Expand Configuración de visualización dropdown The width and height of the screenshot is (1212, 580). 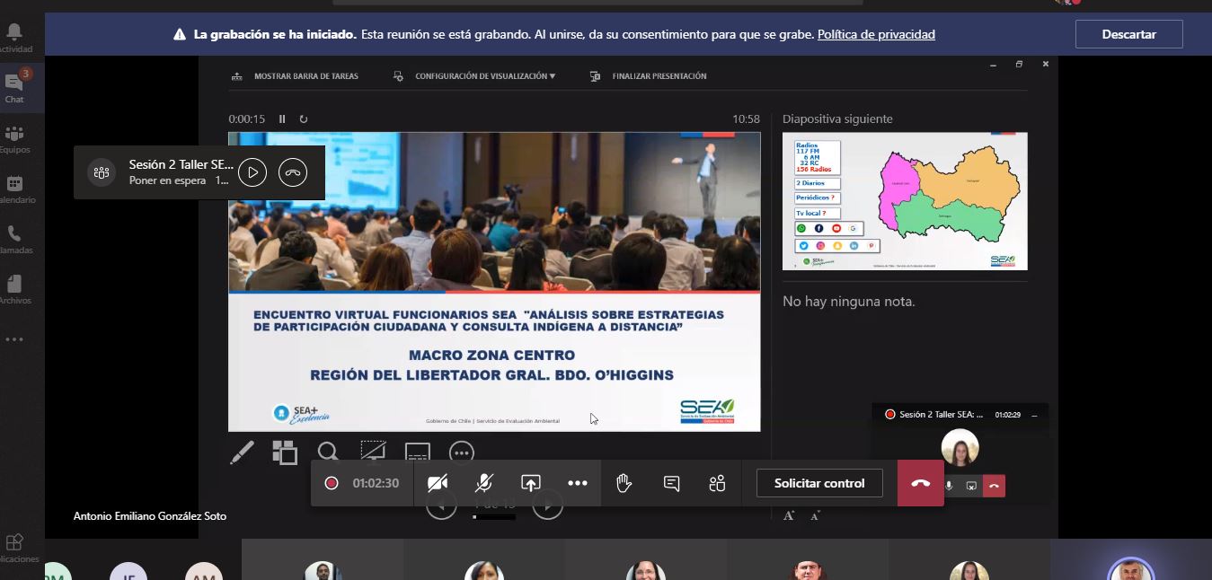click(x=484, y=76)
